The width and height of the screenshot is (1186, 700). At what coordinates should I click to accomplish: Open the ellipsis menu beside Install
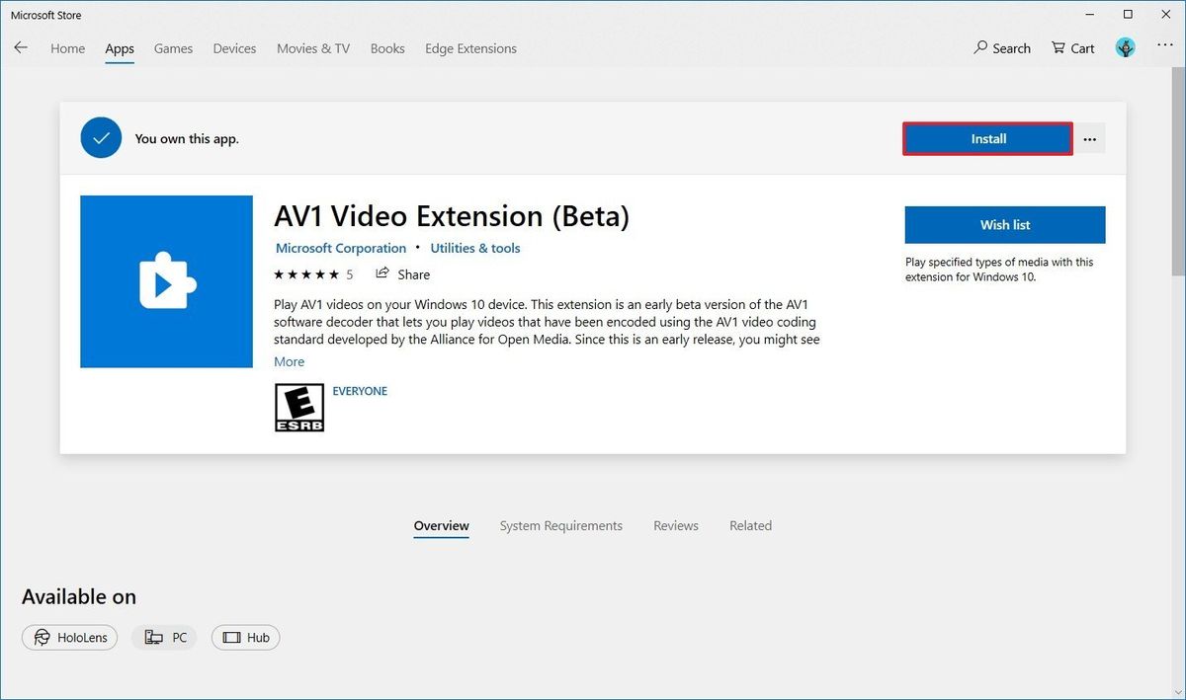click(x=1089, y=138)
